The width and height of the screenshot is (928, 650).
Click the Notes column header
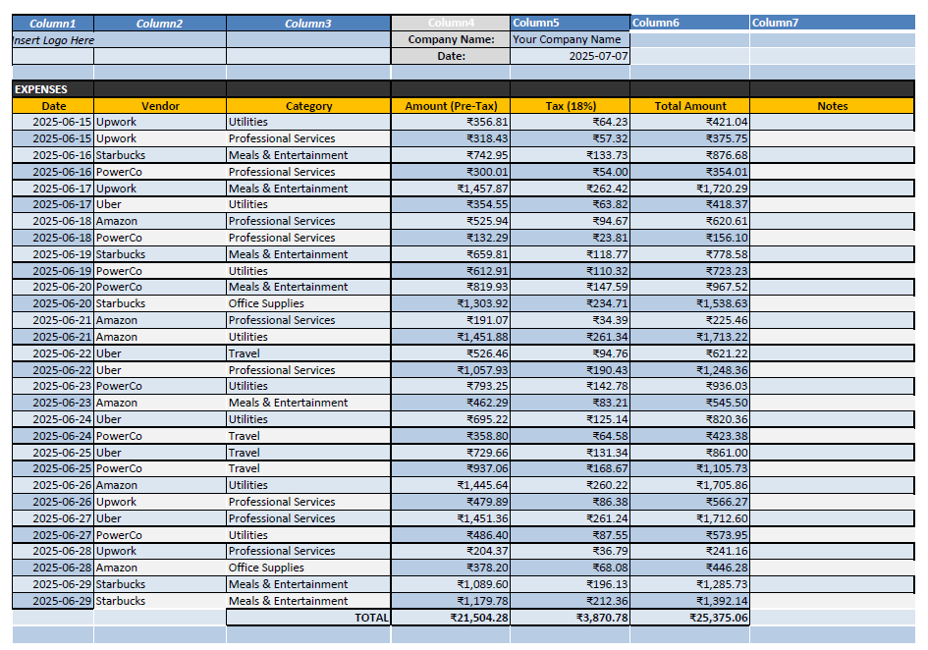click(832, 106)
